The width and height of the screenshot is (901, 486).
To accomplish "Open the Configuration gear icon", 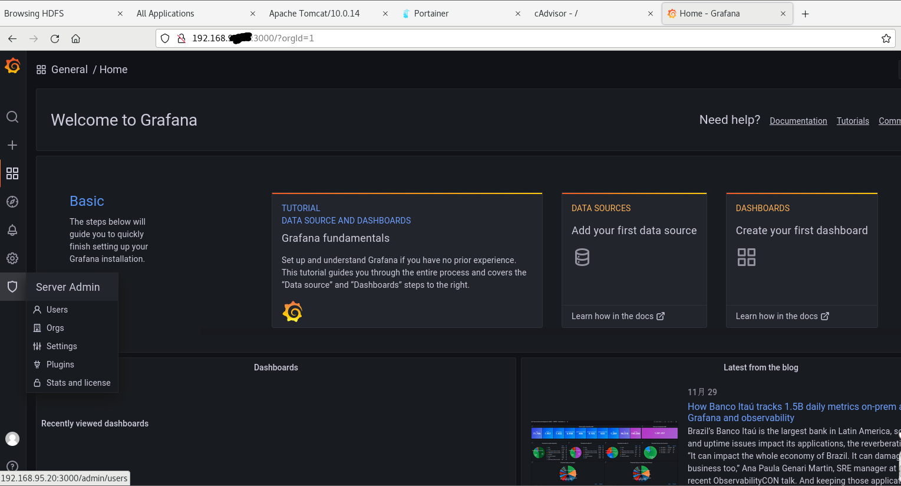I will [x=12, y=258].
